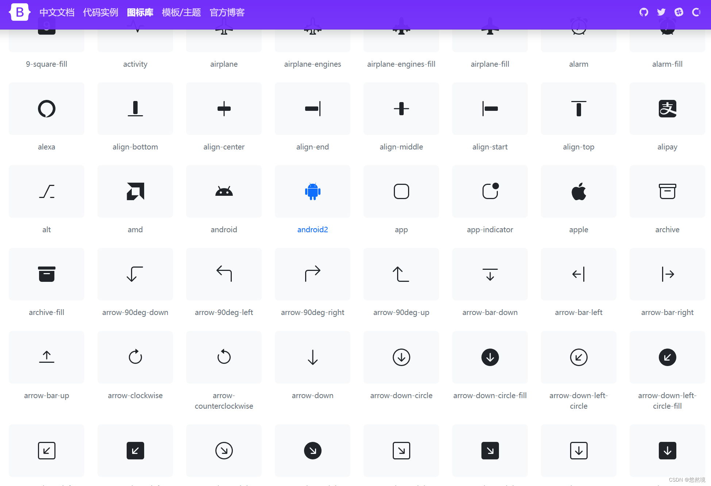
Task: Select the arrow-down-left-circle outline icon
Action: point(579,357)
